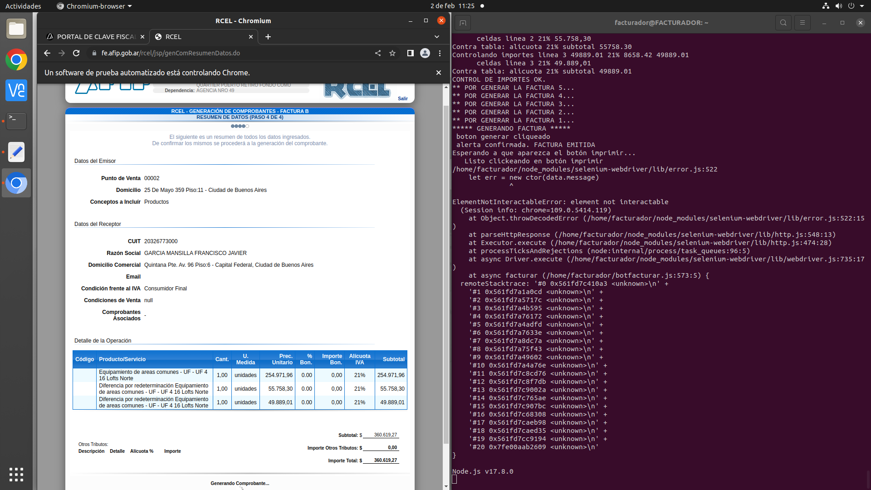Image resolution: width=871 pixels, height=490 pixels.
Task: Click the Código column header
Action: [85, 359]
